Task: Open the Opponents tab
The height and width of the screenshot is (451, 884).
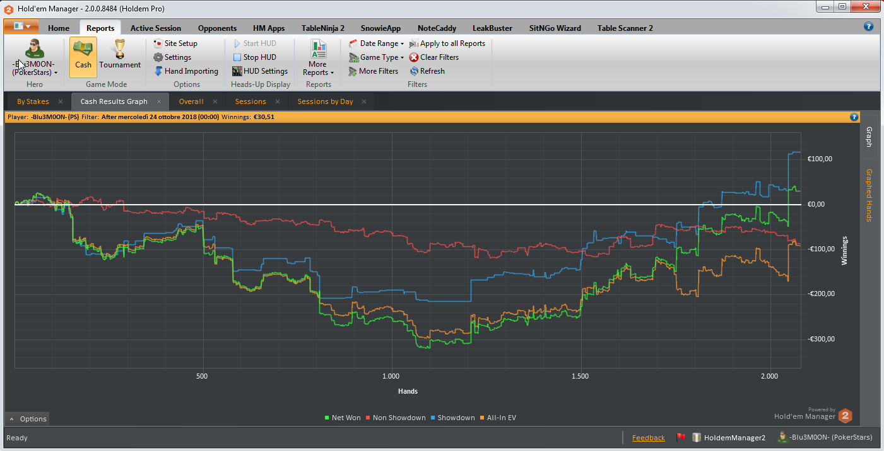Action: pos(217,28)
